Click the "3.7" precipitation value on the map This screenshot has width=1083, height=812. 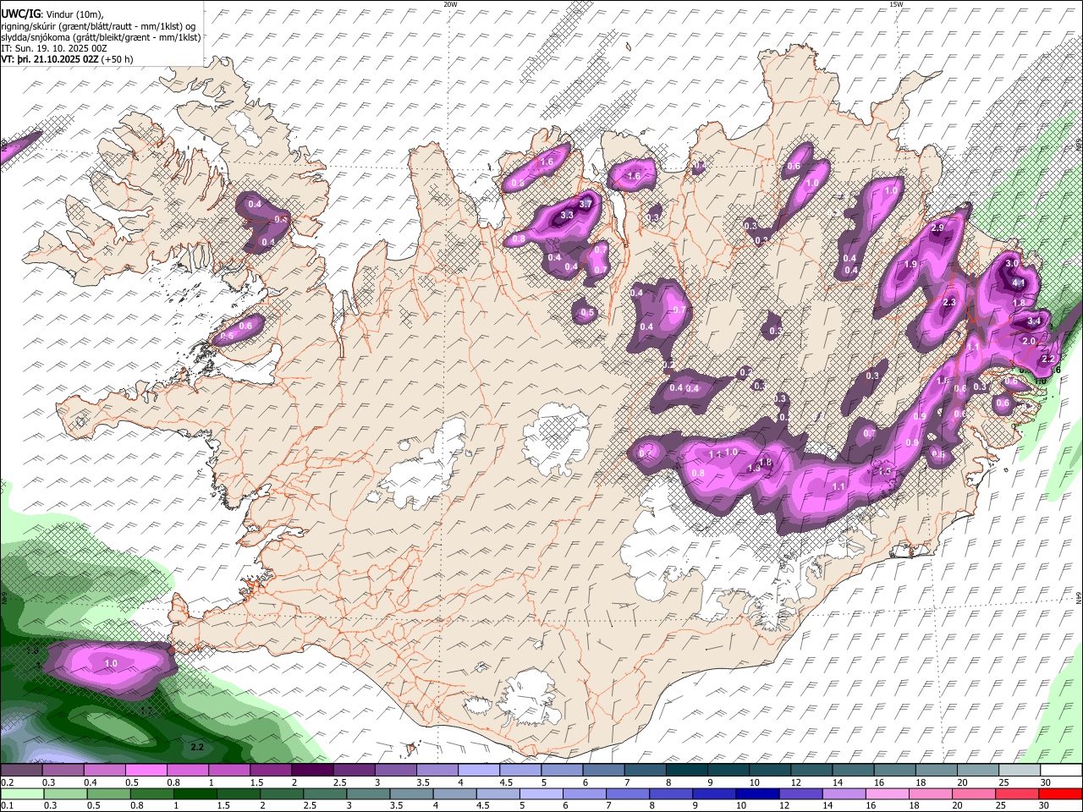(585, 205)
